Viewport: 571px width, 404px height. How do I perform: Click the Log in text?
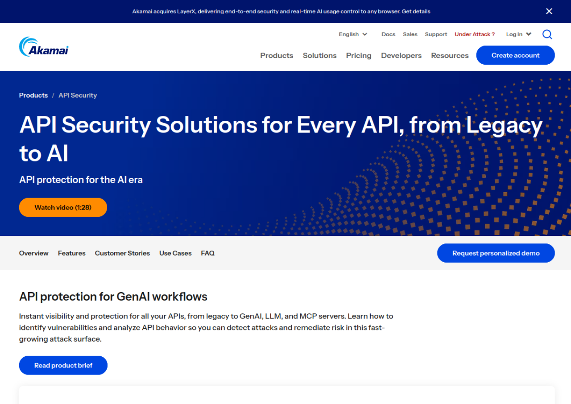514,34
